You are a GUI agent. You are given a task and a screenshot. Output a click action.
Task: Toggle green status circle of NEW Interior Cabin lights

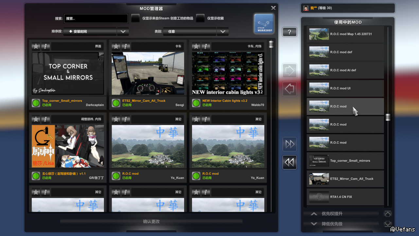[196, 103]
